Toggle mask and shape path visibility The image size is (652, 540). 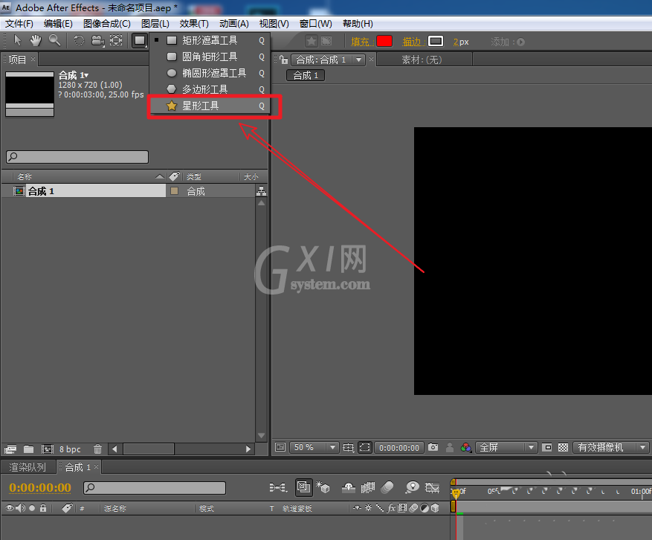(365, 447)
